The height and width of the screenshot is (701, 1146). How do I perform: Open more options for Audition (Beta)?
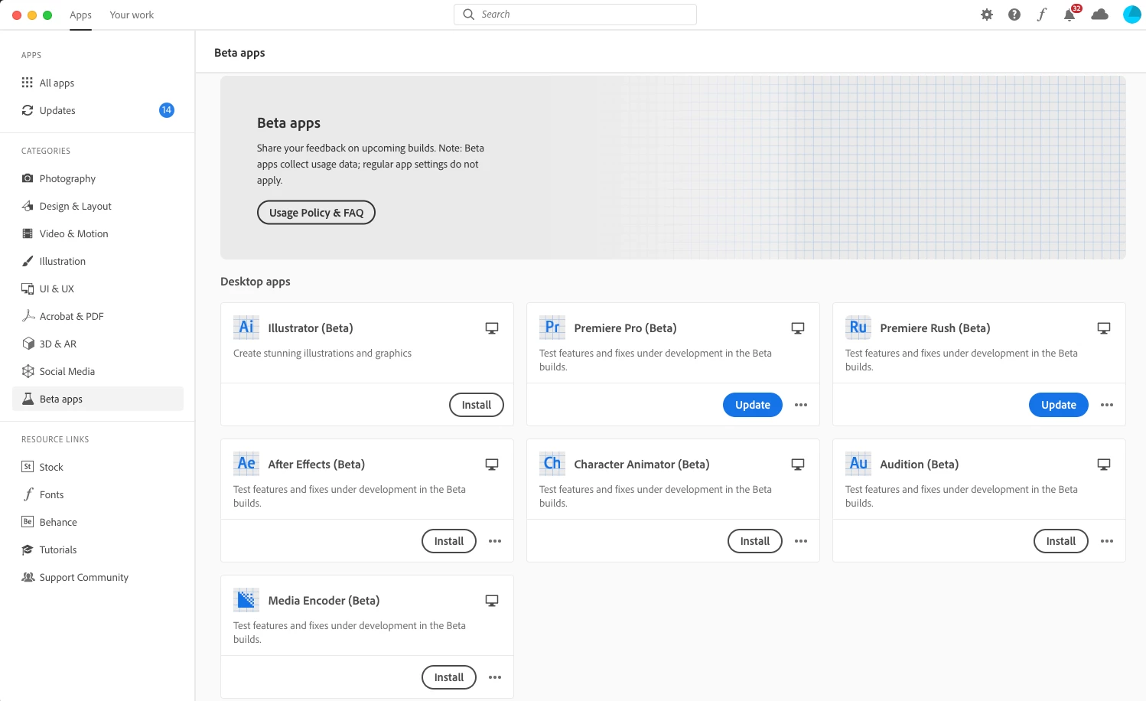[1107, 541]
